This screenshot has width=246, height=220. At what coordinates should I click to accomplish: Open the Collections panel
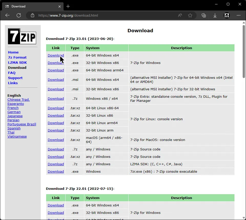tap(204, 15)
